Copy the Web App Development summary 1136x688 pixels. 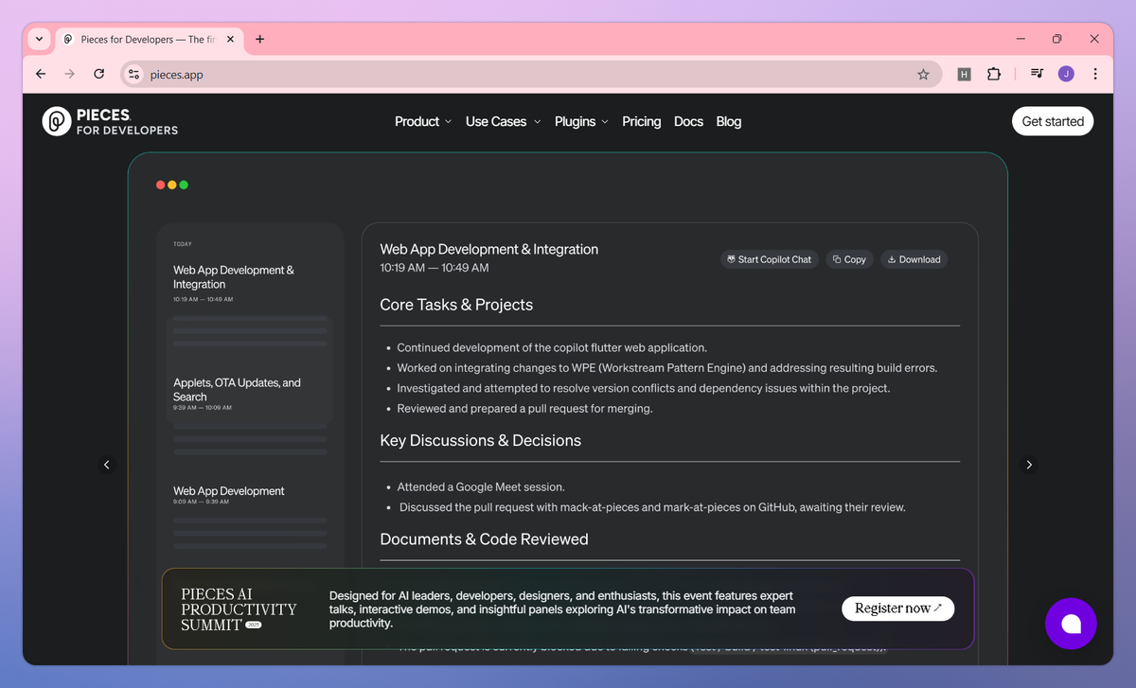tap(848, 258)
